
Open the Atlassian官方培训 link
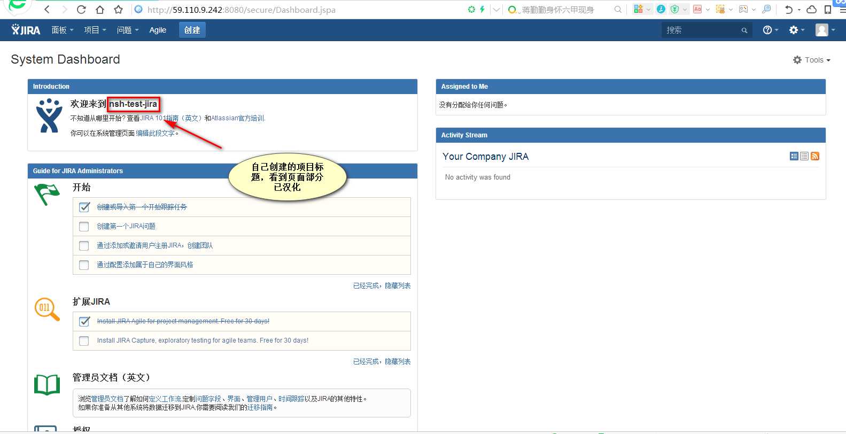tap(238, 118)
